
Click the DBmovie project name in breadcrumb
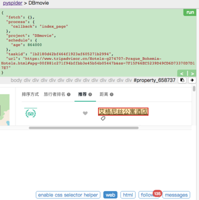pos(38,3)
